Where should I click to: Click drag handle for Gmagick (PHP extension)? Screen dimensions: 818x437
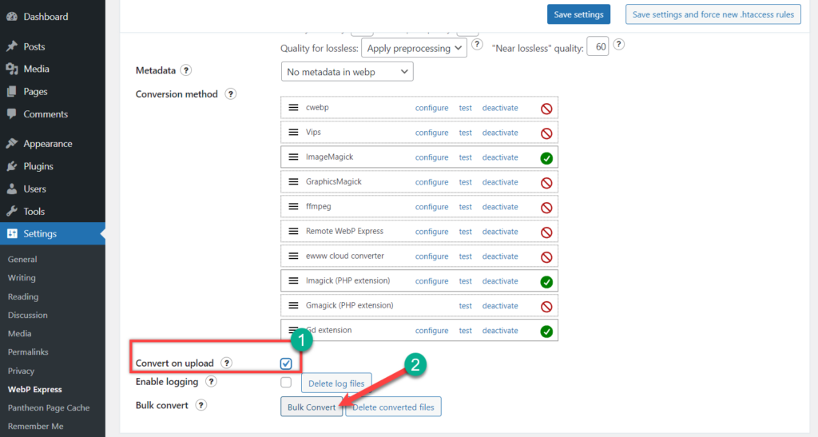click(x=294, y=306)
